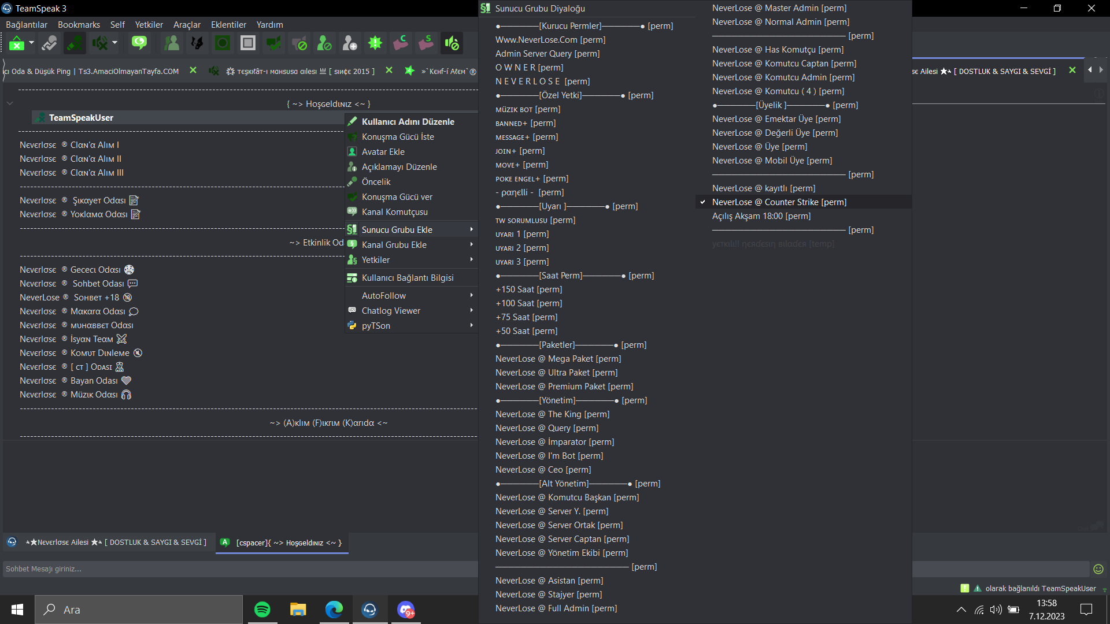
Task: Expand the Kanal Grubu Ekle submenu
Action: tap(412, 245)
